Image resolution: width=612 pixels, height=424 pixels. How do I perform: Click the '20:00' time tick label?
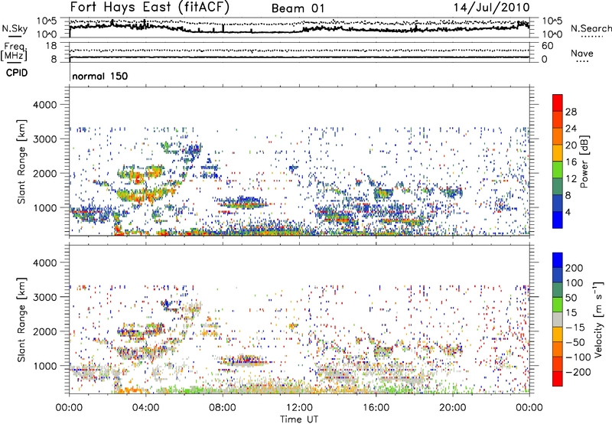452,408
